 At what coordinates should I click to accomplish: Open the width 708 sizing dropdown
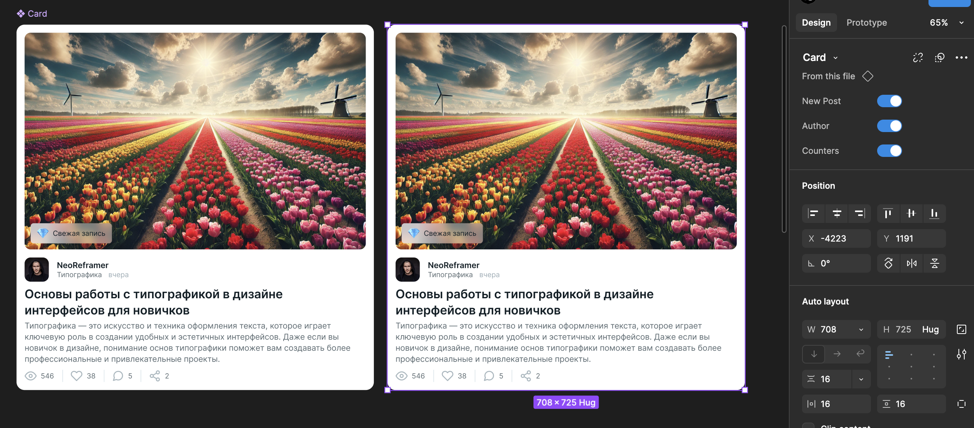click(x=861, y=329)
